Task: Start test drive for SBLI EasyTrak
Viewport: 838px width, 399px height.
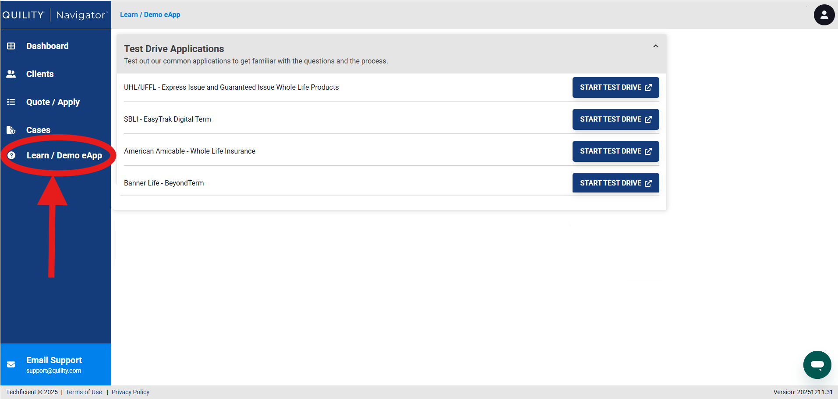Action: tap(615, 119)
